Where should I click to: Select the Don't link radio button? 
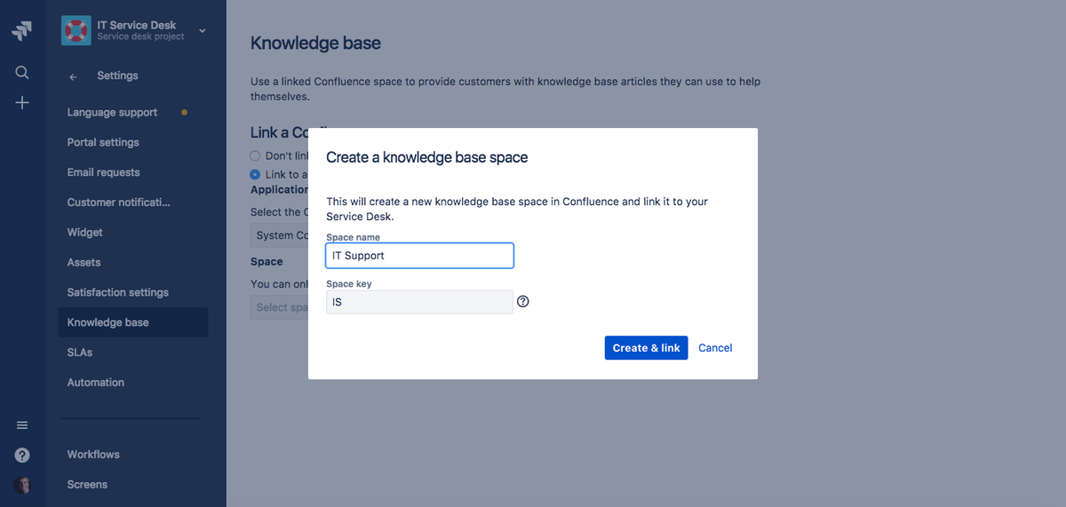(256, 155)
